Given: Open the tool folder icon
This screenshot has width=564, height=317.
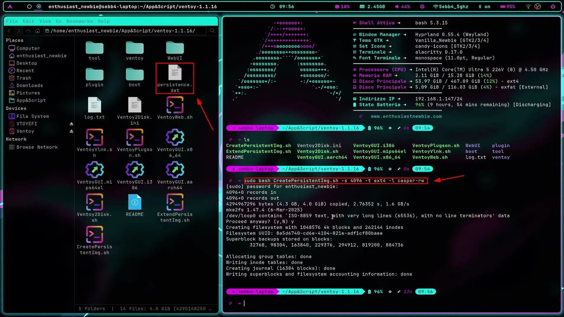Looking at the screenshot, I should click(x=95, y=48).
